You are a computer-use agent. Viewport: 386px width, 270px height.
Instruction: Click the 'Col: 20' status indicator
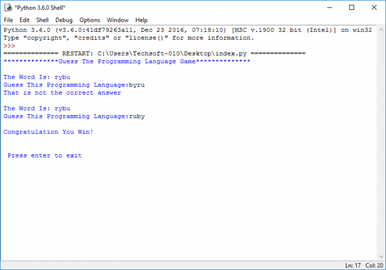374,265
